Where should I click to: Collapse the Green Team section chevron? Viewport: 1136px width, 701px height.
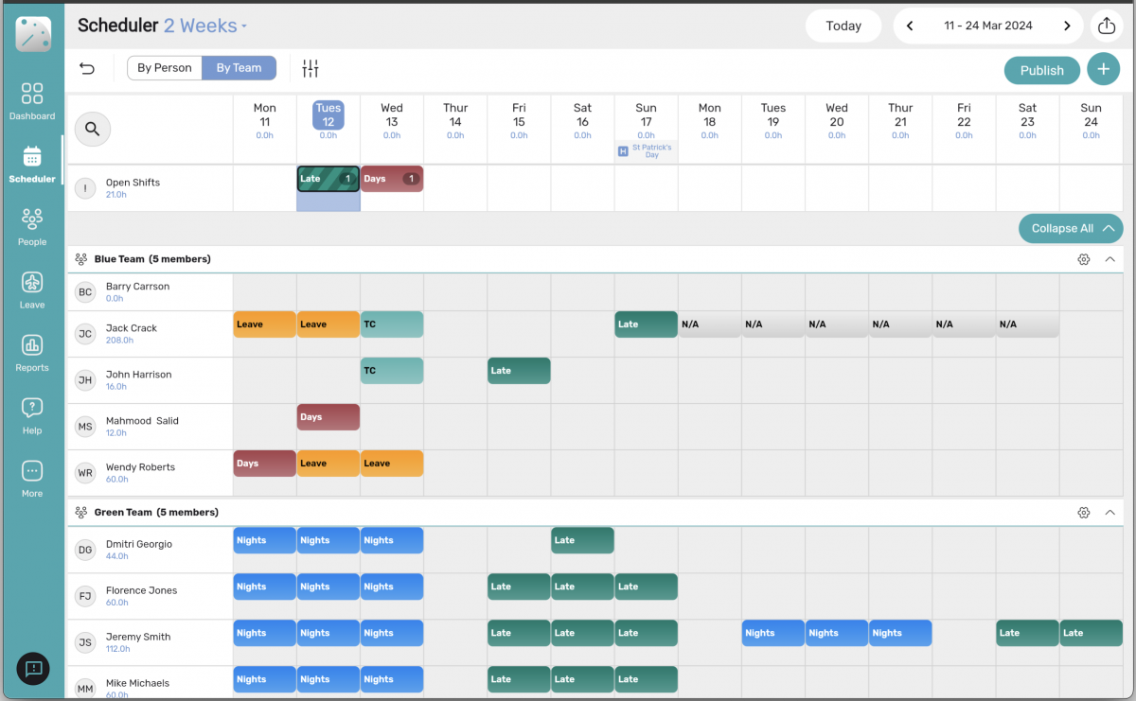[x=1110, y=513]
